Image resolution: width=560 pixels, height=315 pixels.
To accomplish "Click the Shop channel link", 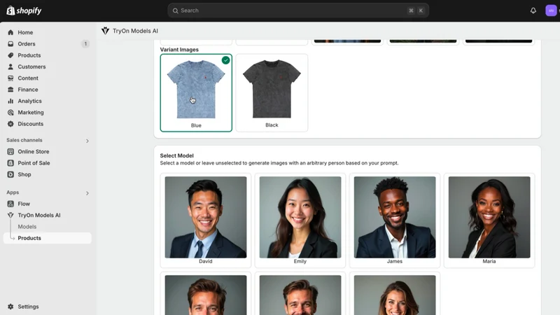I will point(24,174).
